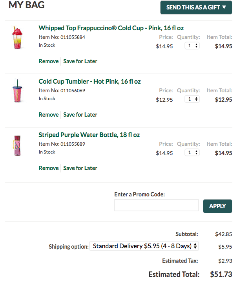Change quantity for Whipped Top Frappuccino Cold Cup
This screenshot has height=284, width=239.
pos(192,46)
